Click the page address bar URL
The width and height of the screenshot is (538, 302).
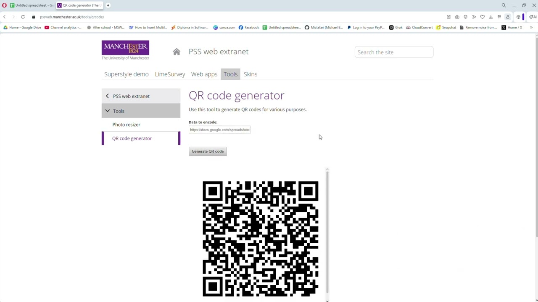pyautogui.click(x=72, y=17)
